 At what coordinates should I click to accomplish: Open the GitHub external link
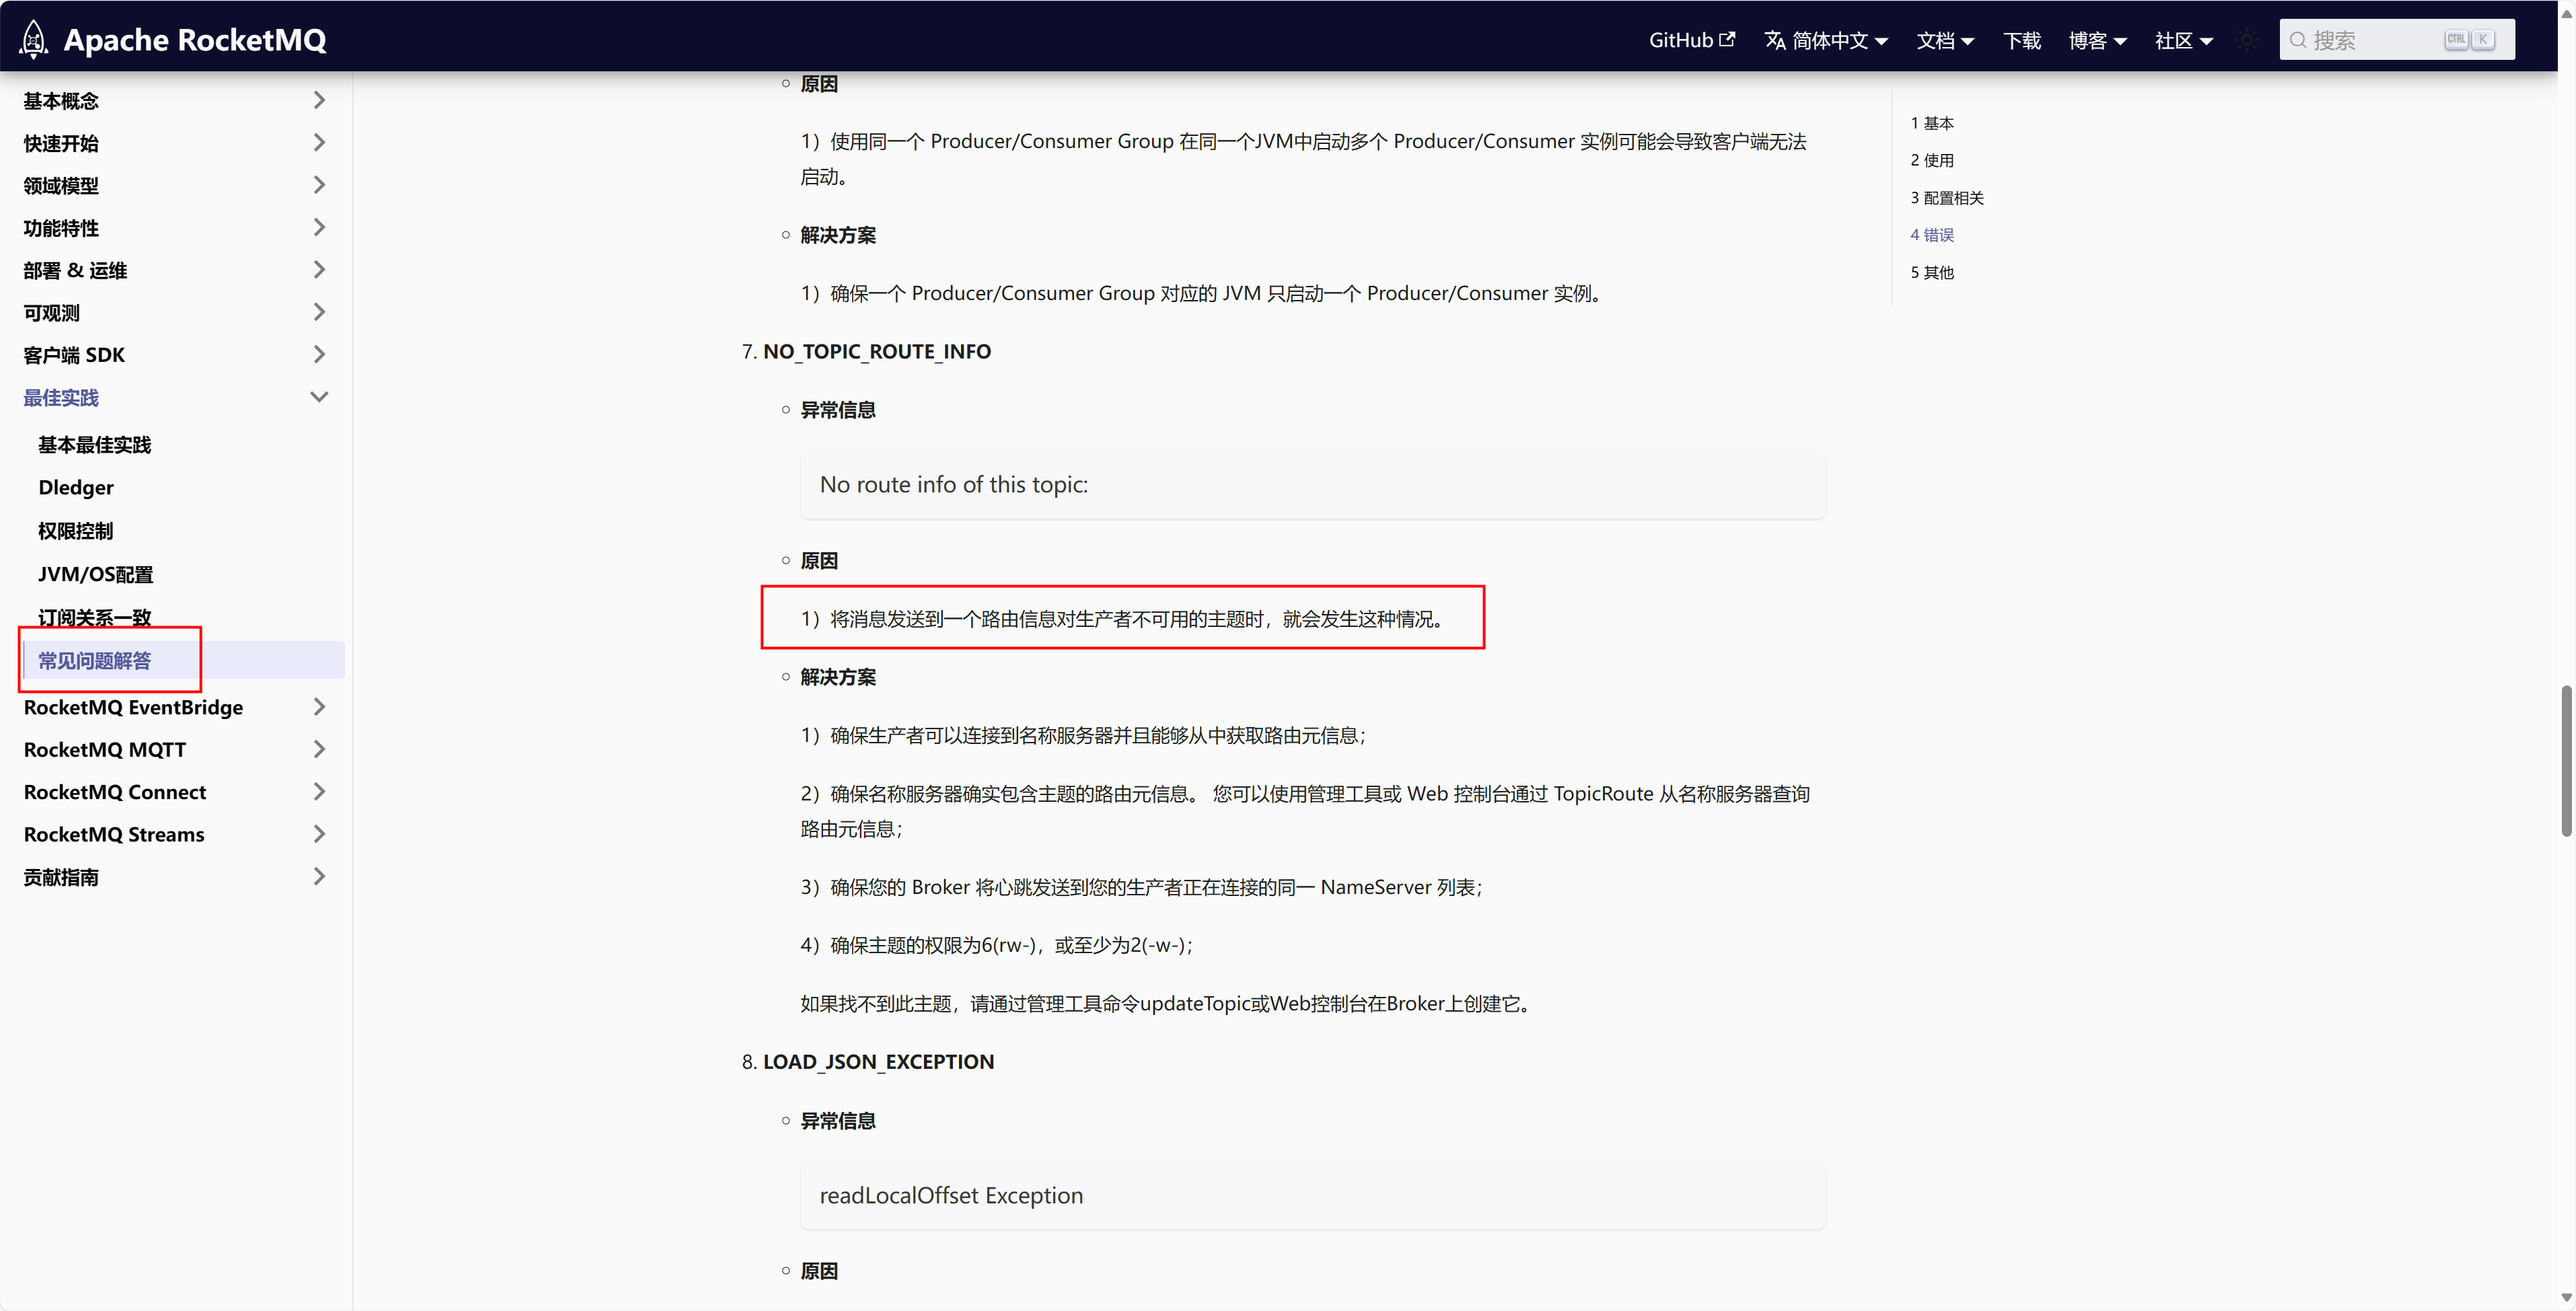[x=1691, y=40]
